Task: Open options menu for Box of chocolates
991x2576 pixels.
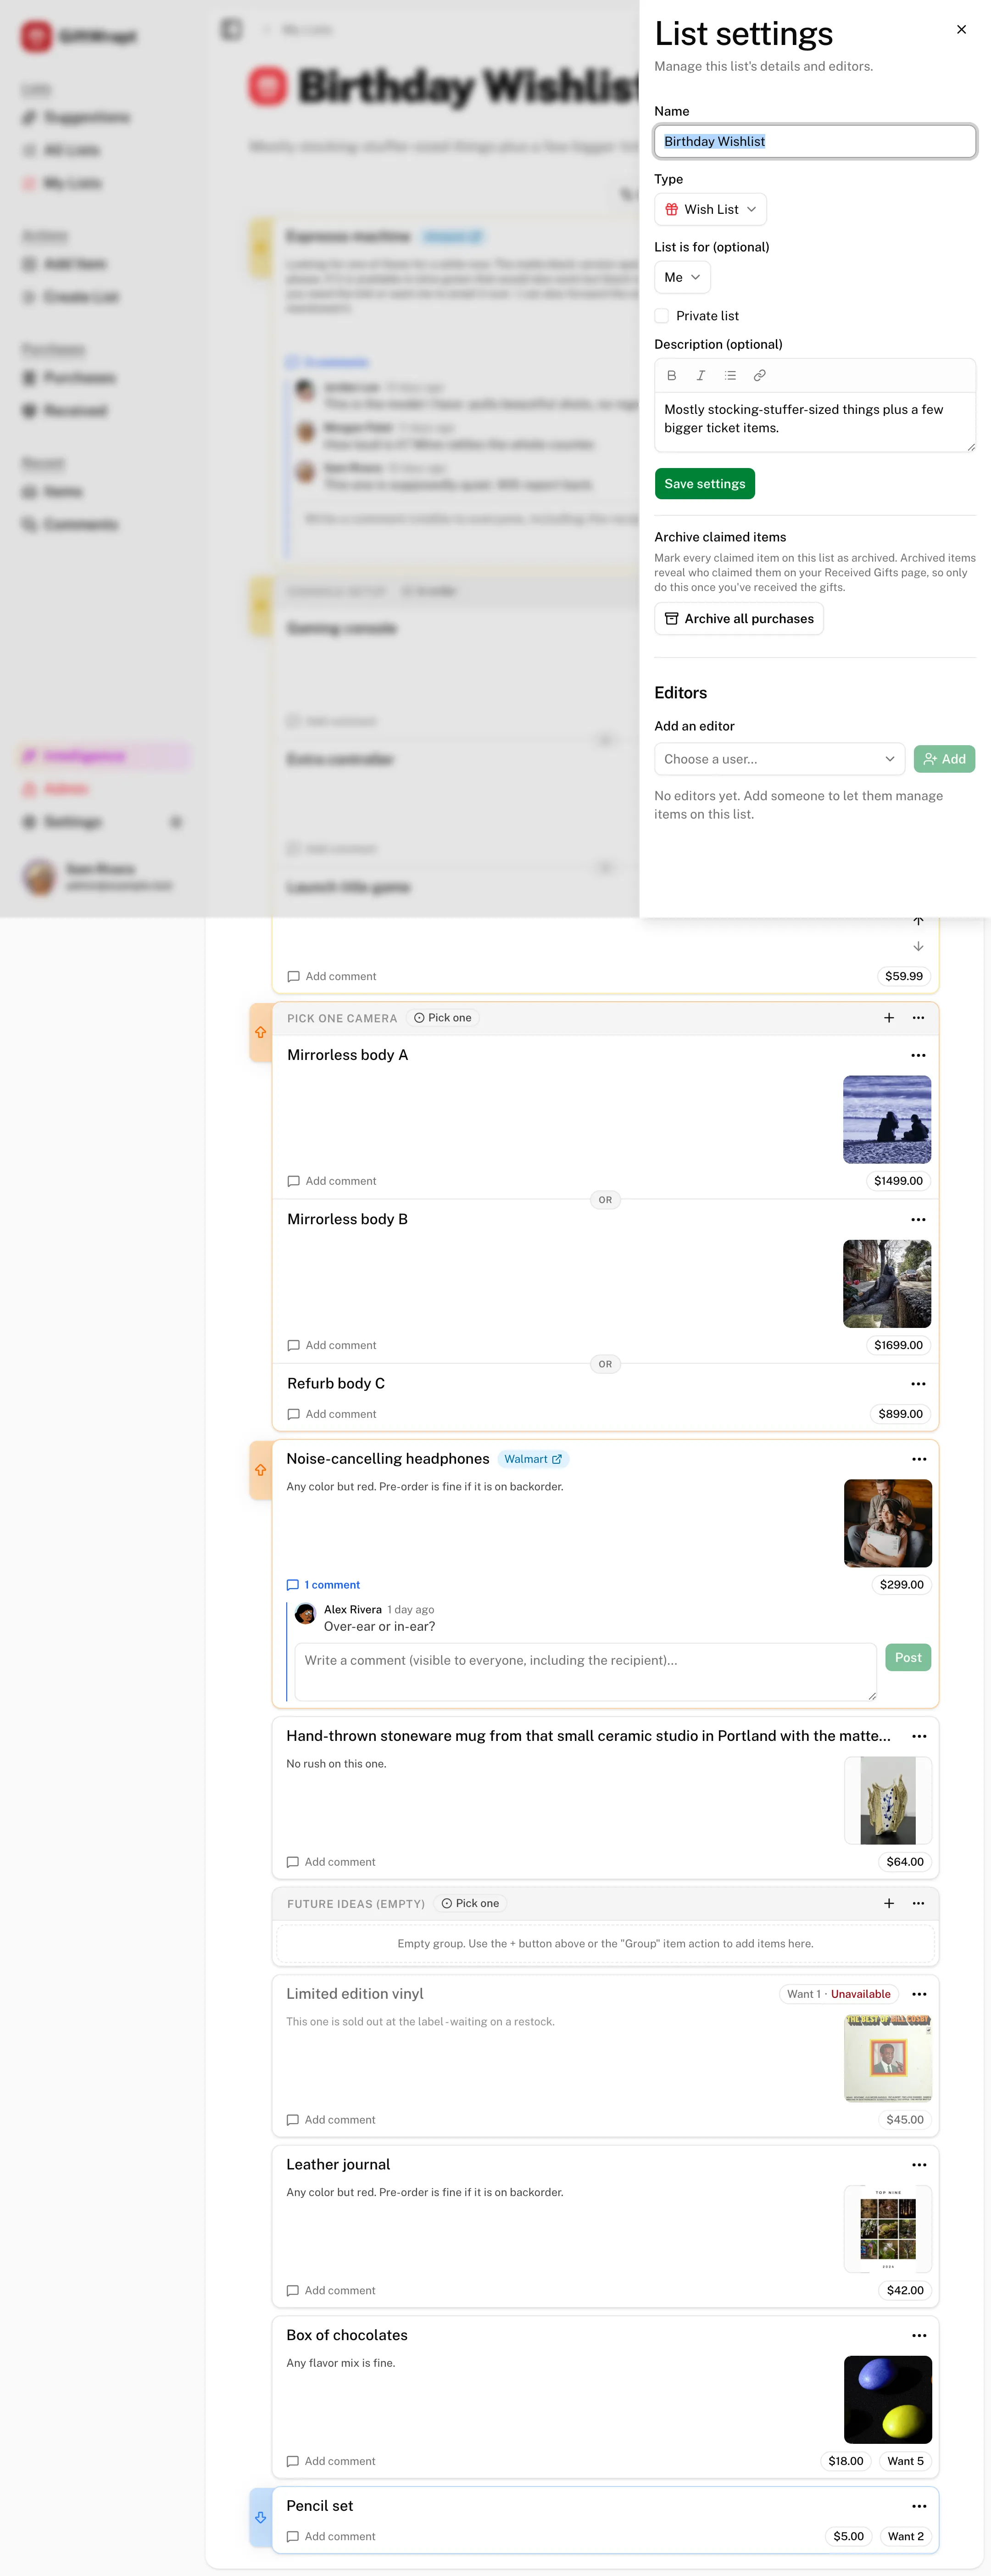Action: pos(919,2335)
